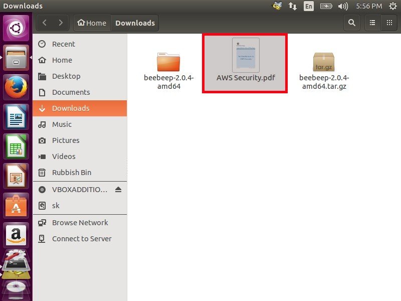Open Videos folder in the sidebar
The image size is (401, 301).
pyautogui.click(x=80, y=157)
